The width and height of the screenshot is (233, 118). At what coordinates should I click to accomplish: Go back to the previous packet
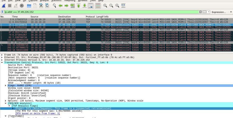pyautogui.click(x=61, y=6)
